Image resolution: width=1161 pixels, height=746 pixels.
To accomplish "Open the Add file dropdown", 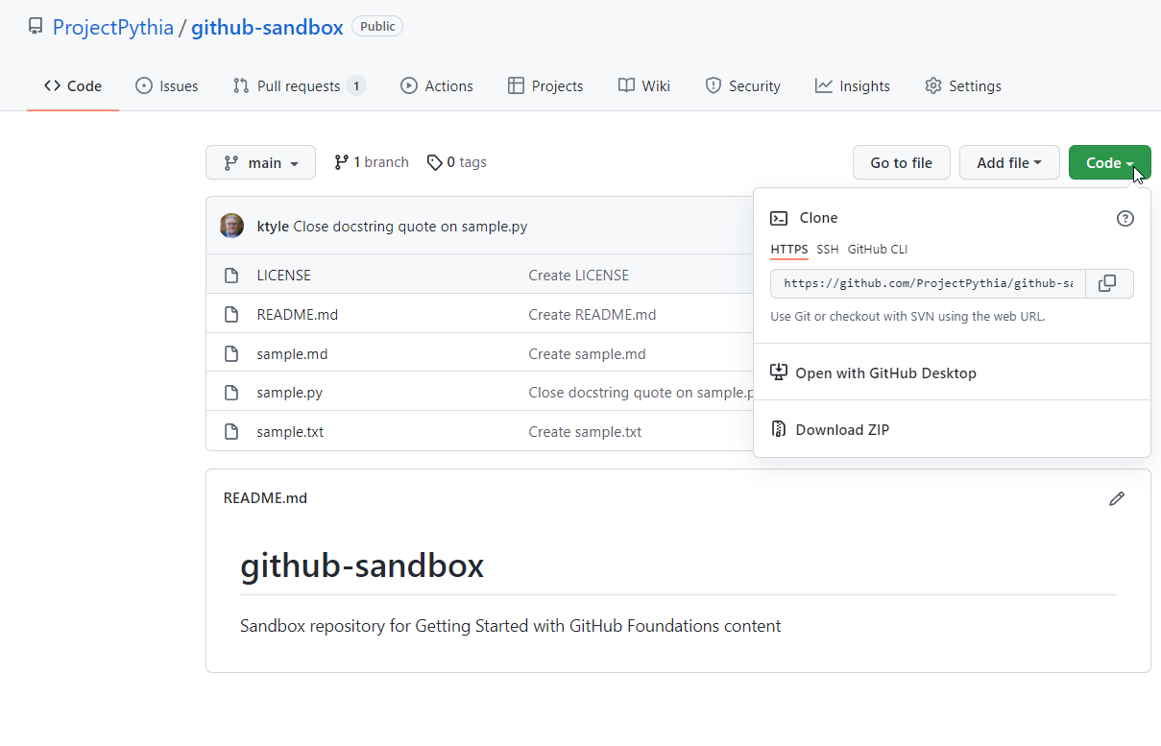I will pos(1009,162).
